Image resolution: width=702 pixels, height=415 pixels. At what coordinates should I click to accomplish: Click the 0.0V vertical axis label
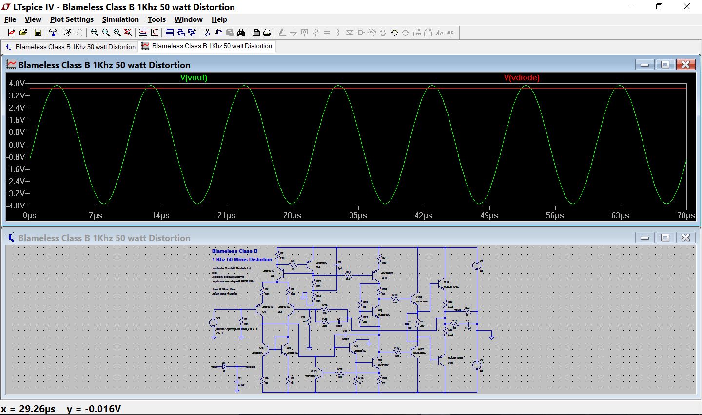coord(17,145)
